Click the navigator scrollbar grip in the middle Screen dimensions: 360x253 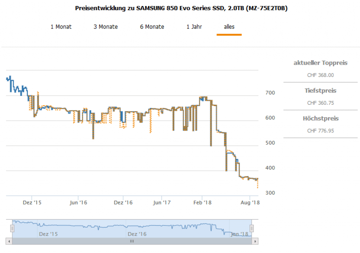click(132, 241)
